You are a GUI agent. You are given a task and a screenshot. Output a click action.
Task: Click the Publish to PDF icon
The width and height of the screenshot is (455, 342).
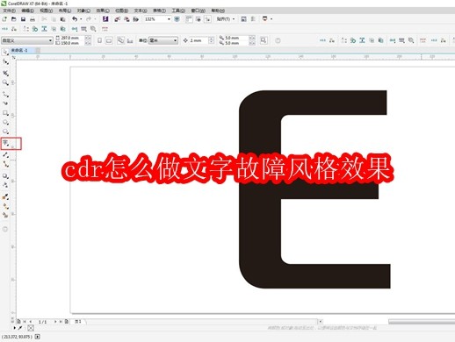pos(136,19)
